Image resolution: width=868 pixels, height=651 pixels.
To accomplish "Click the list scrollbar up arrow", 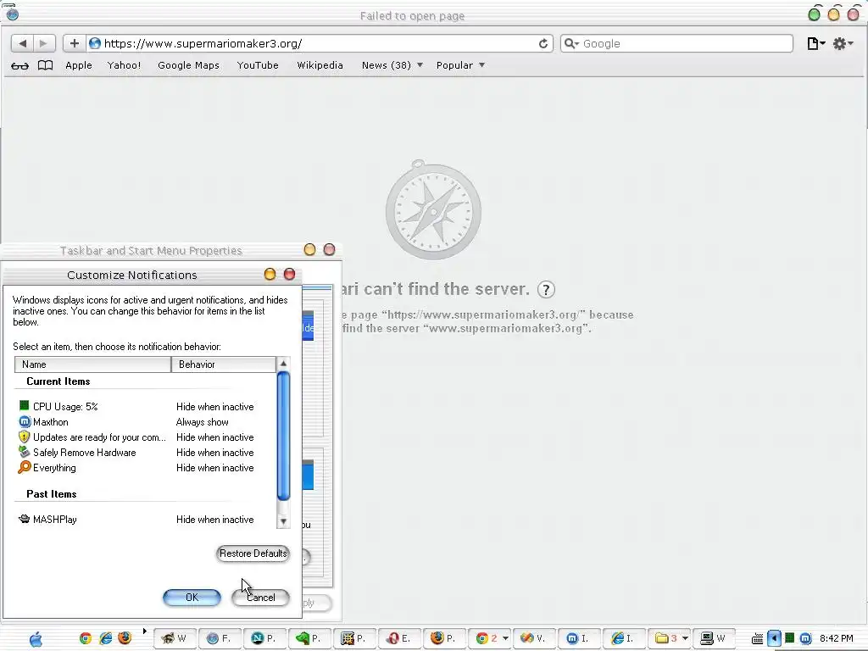I will point(283,364).
